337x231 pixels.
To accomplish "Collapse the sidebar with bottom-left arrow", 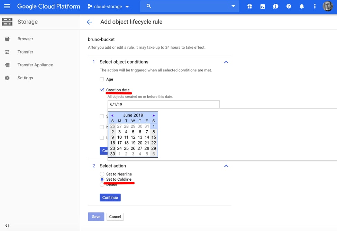I will [x=7, y=226].
